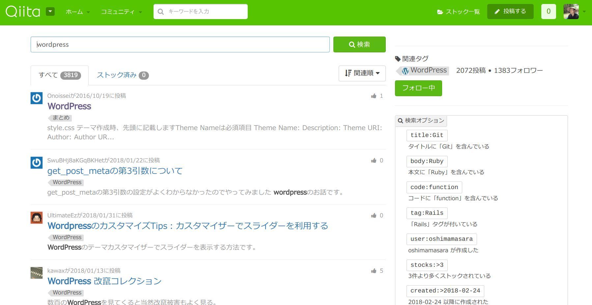This screenshot has width=592, height=305.
Task: Click the user profile avatar
Action: [571, 12]
